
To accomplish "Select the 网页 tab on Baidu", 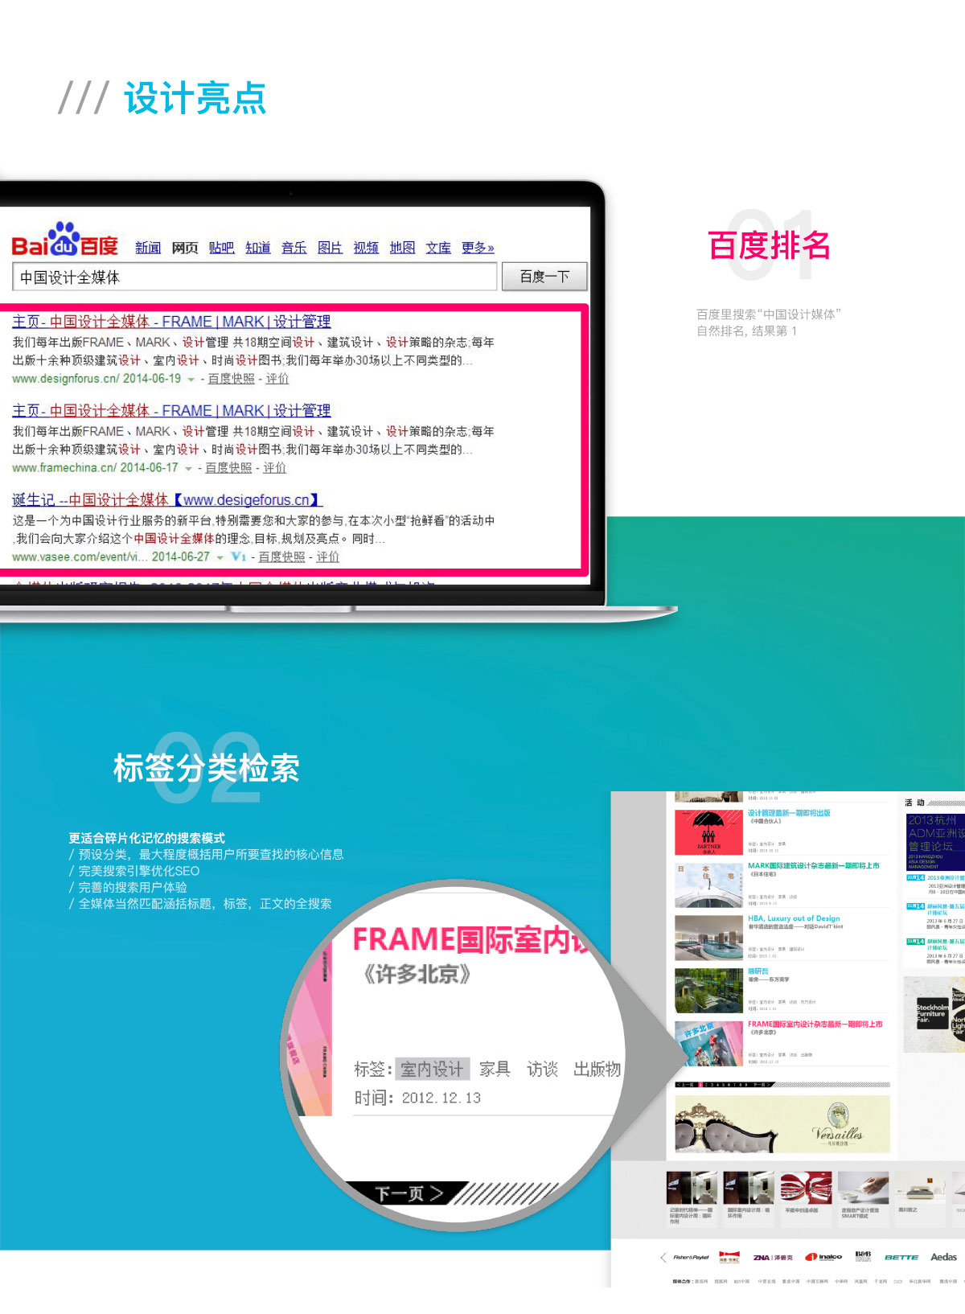I will (x=185, y=248).
